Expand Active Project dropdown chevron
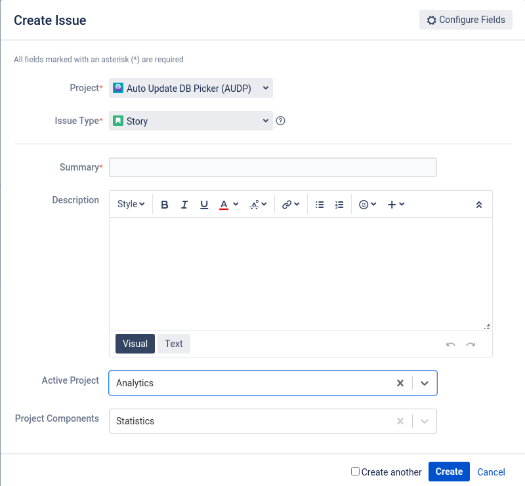The image size is (525, 486). (x=425, y=383)
